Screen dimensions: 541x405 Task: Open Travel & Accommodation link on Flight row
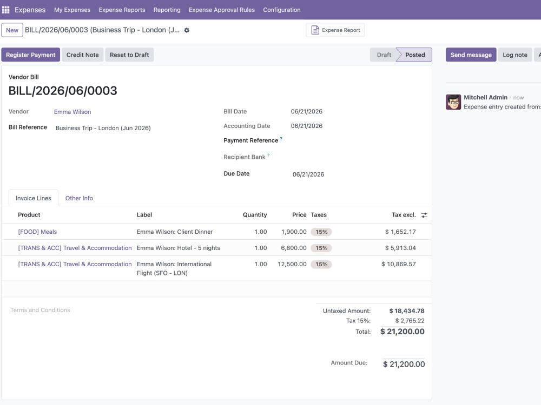(x=75, y=264)
